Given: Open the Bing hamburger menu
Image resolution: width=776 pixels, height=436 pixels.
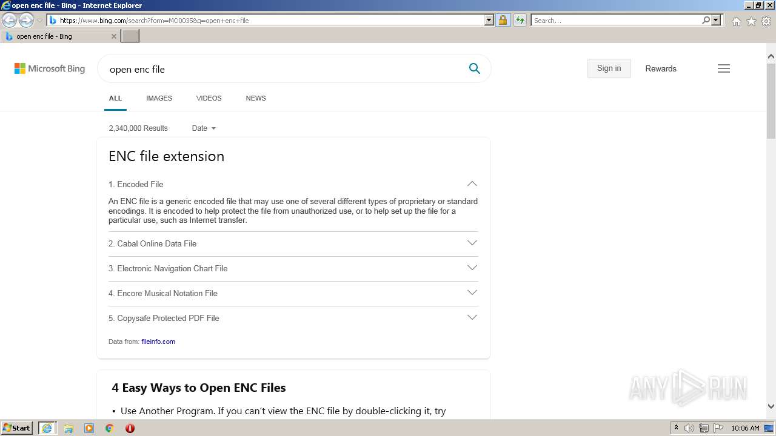Looking at the screenshot, I should [x=724, y=68].
